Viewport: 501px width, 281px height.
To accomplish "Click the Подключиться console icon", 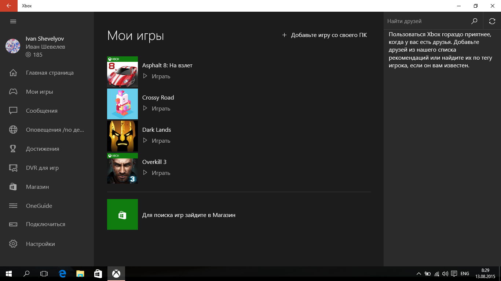I will coord(13,224).
